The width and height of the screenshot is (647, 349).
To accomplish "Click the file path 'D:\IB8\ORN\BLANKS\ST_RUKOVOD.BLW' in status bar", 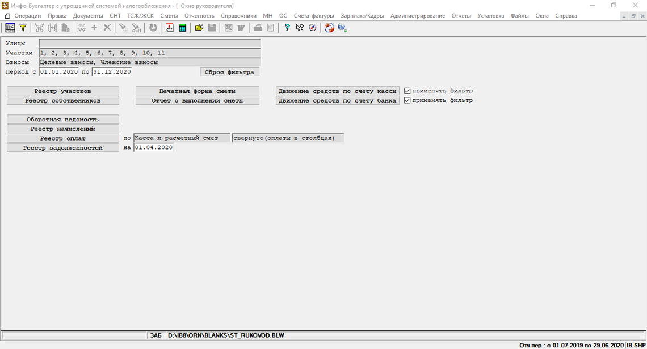I will click(x=226, y=335).
